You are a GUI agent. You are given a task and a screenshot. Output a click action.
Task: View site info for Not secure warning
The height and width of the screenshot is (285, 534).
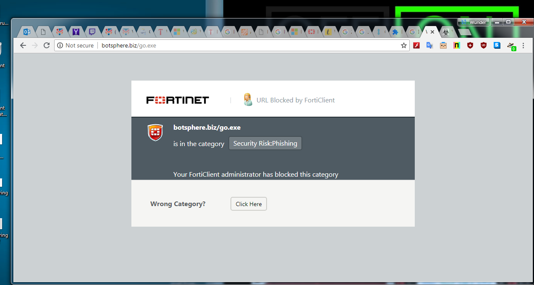point(76,45)
